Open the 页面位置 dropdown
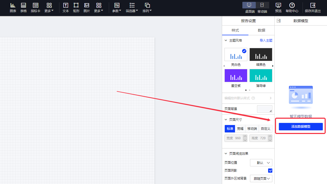The height and width of the screenshot is (184, 327). tap(261, 163)
